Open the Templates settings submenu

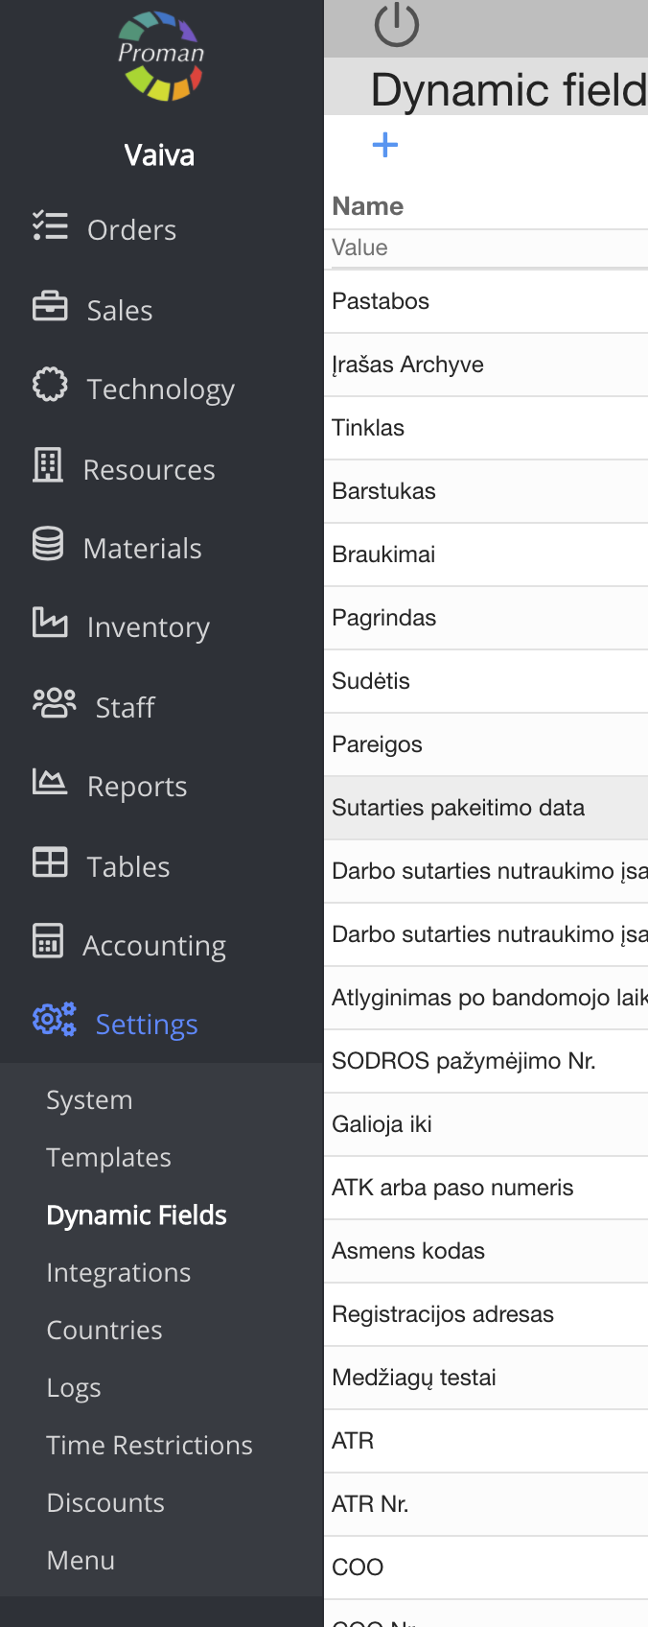pyautogui.click(x=108, y=1158)
